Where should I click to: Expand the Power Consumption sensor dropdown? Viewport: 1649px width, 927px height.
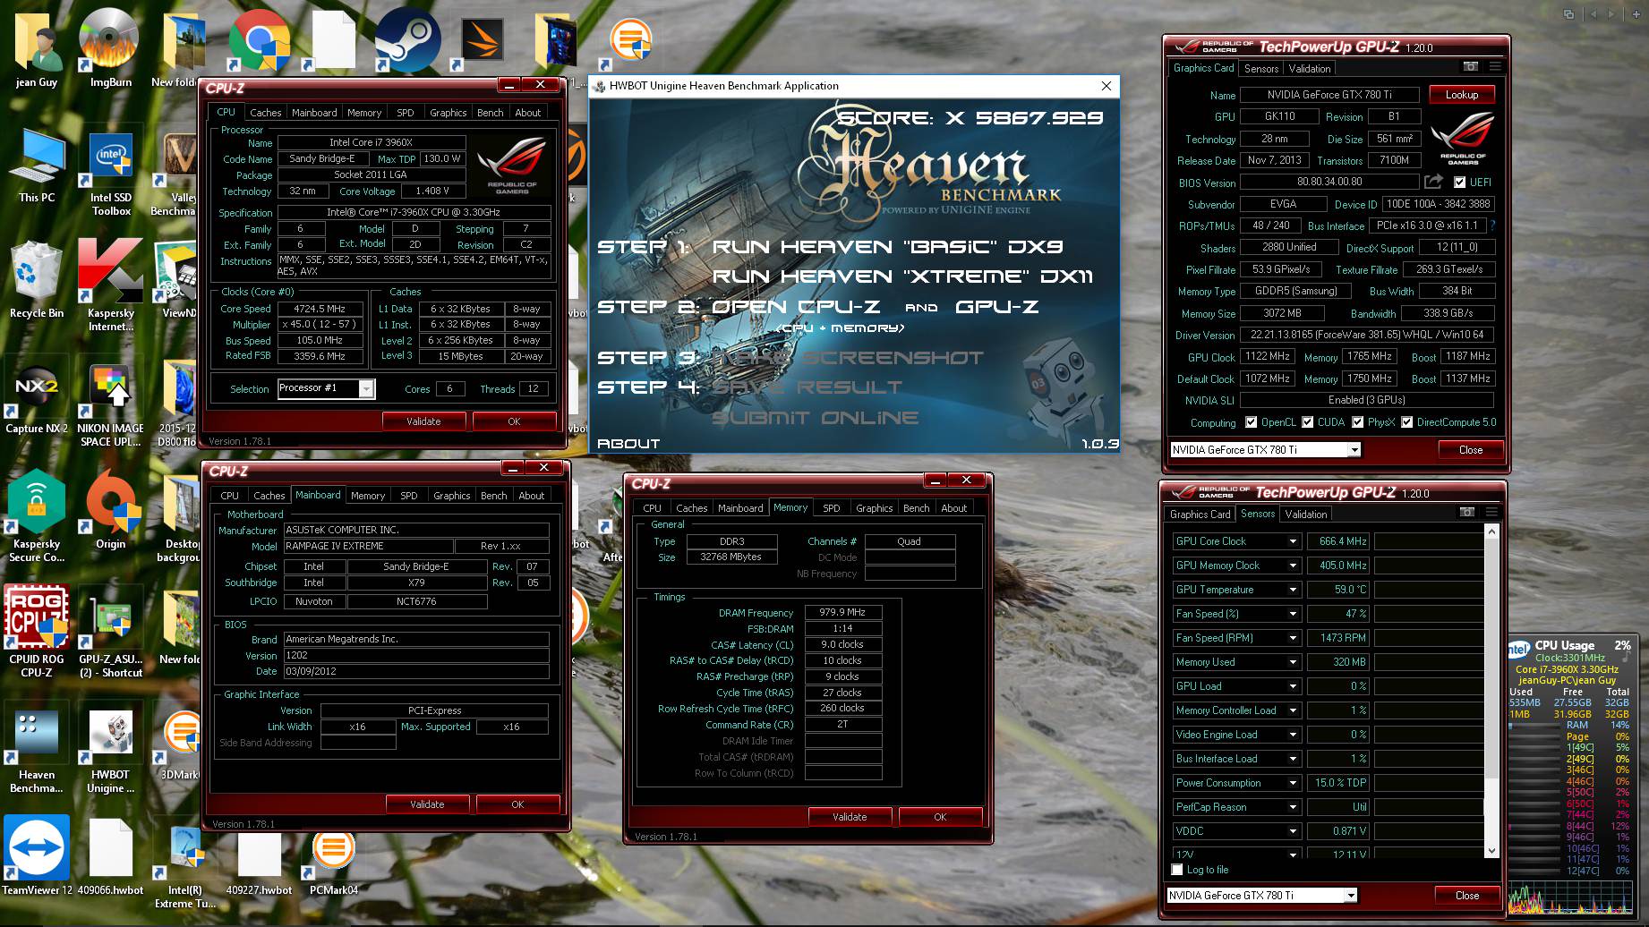[1293, 783]
